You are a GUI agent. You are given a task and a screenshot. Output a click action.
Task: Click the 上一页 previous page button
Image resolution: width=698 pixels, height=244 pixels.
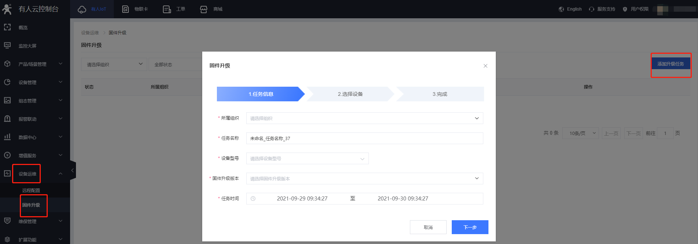point(611,134)
